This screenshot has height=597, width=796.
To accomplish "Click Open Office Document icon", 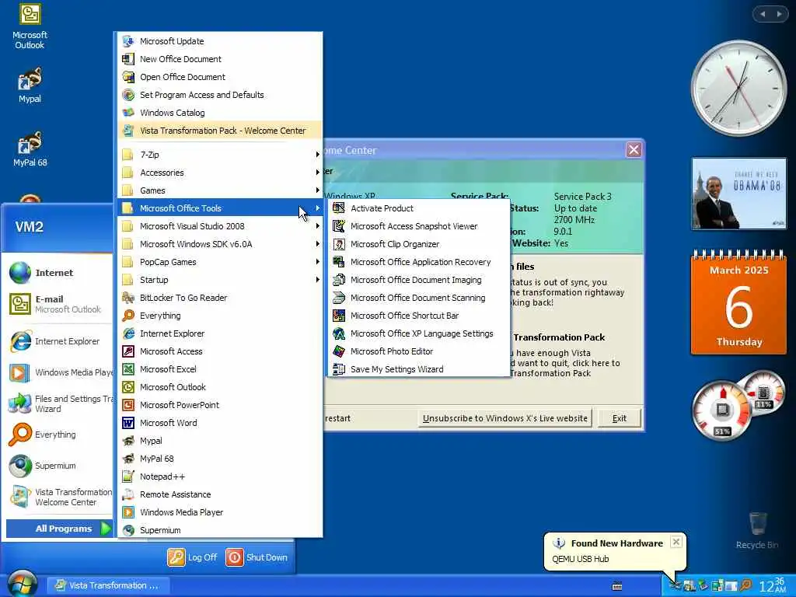I will point(128,77).
